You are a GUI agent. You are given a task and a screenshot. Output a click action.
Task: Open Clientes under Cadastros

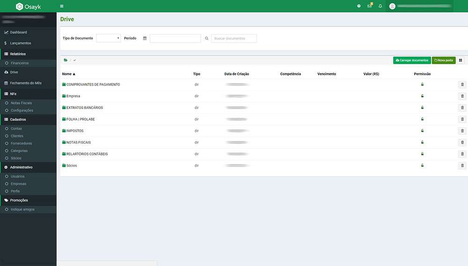tap(29, 136)
